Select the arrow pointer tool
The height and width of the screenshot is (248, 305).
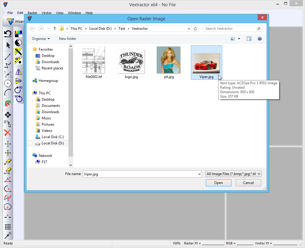pos(8,45)
